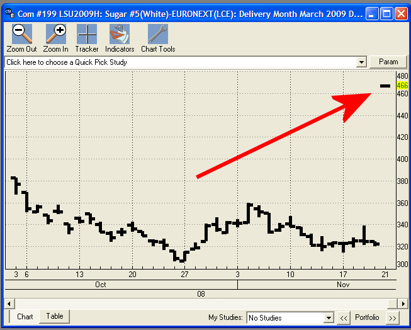Click the Zoom In magnifier icon
Image resolution: width=411 pixels, height=330 pixels.
56,34
